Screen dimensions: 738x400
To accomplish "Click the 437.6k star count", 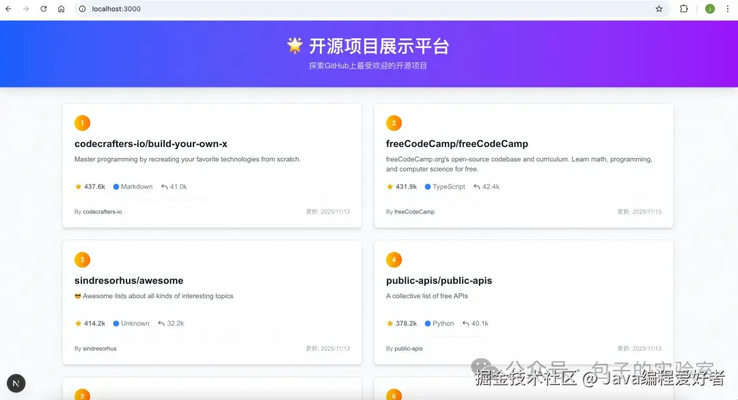I will point(94,187).
